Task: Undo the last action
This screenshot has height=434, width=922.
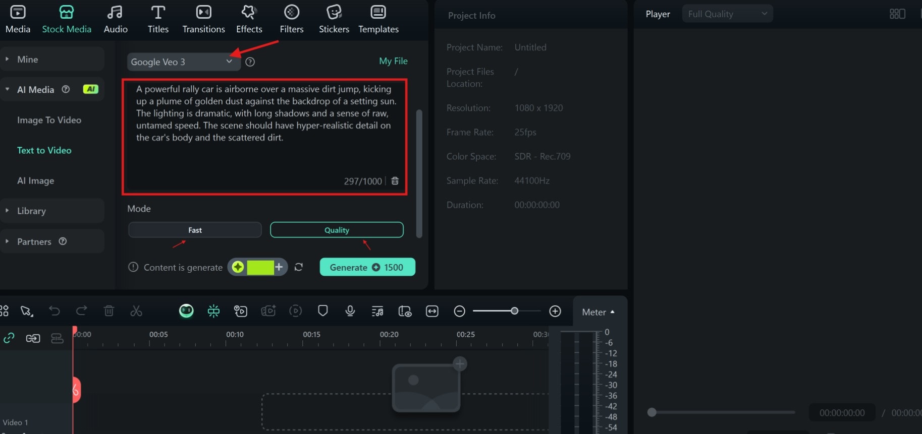Action: (55, 311)
